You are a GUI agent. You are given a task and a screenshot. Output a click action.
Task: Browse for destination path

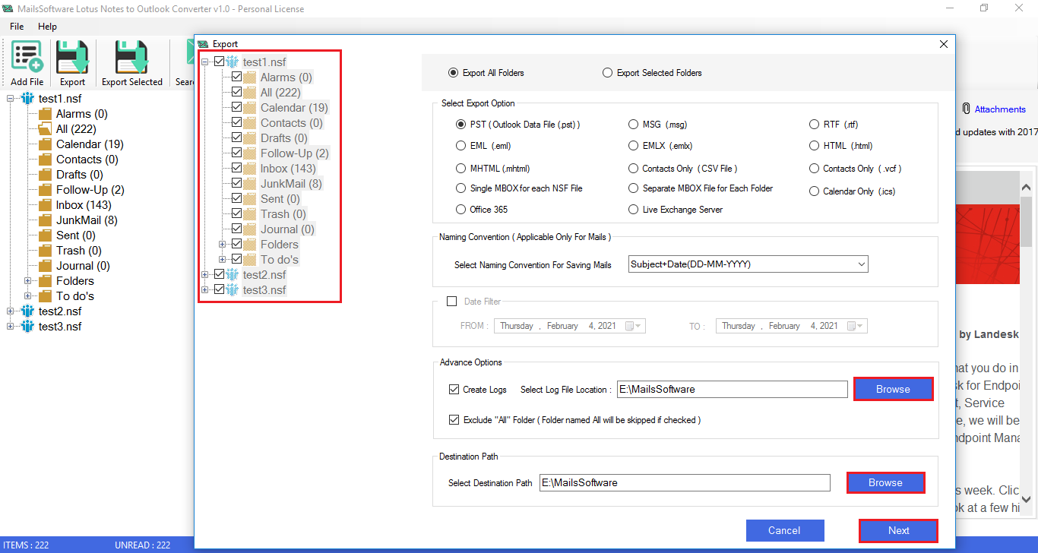tap(885, 482)
